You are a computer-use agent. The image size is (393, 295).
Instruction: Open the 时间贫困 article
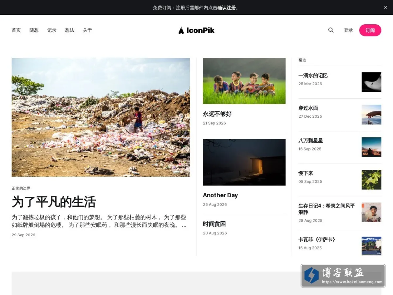(x=215, y=224)
